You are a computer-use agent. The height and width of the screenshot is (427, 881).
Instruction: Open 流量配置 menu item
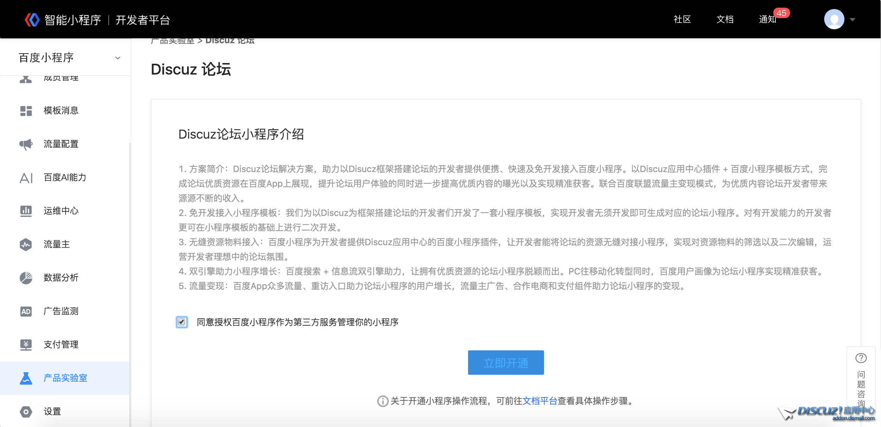(x=65, y=144)
